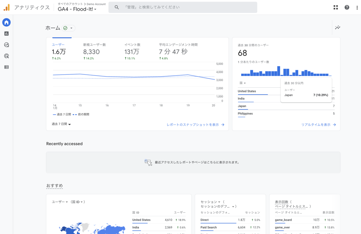Expand the GA4 - Flood-It! property selector

tap(77, 9)
